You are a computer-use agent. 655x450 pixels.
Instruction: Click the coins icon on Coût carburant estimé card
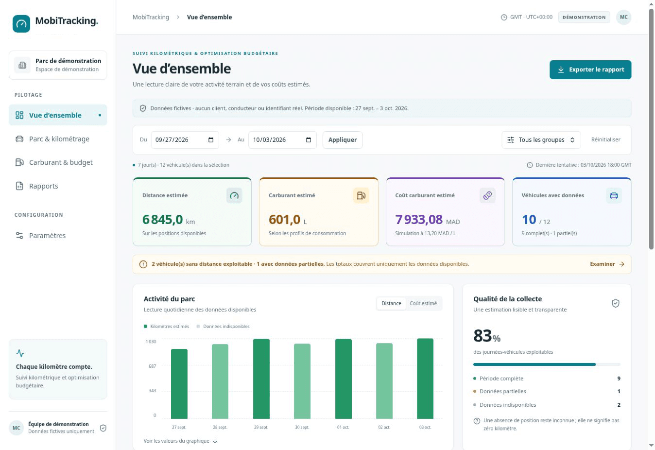[487, 195]
